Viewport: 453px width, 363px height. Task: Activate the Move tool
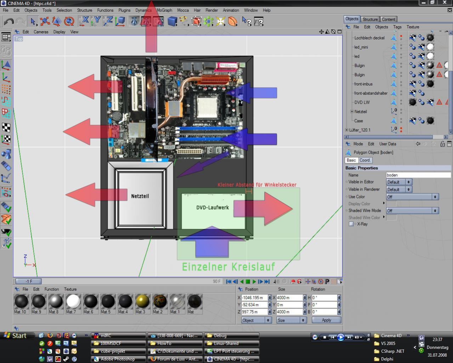[45, 21]
